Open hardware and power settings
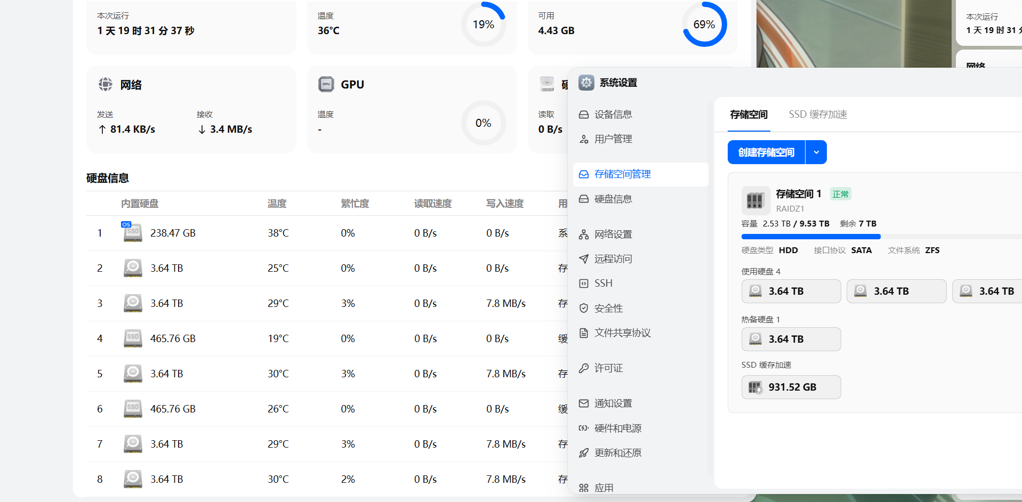This screenshot has width=1022, height=502. pos(617,428)
